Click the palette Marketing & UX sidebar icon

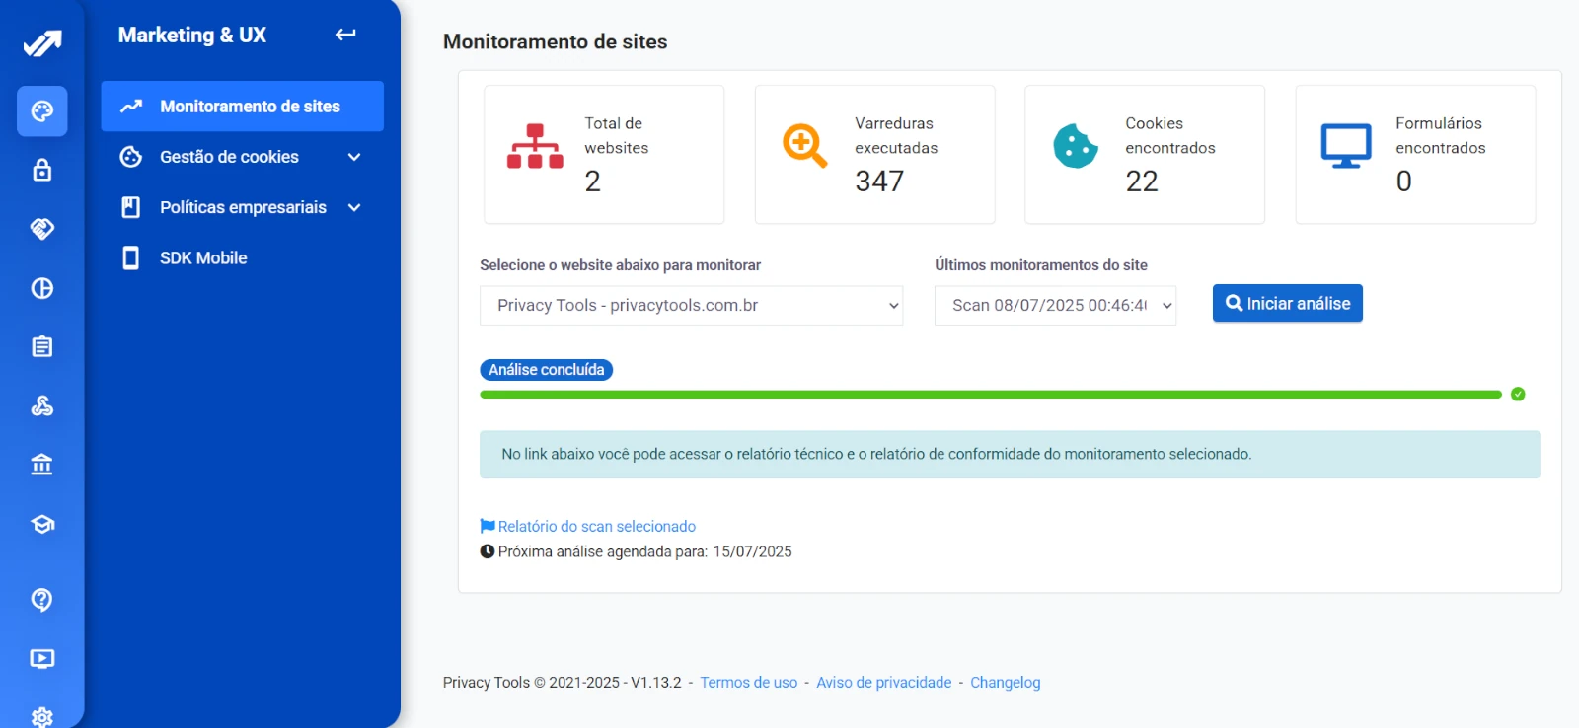41,110
